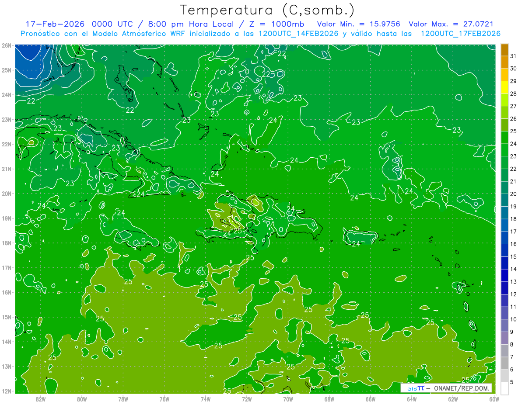Click the "19N" latitude axis label
The image size is (525, 405).
7,218
